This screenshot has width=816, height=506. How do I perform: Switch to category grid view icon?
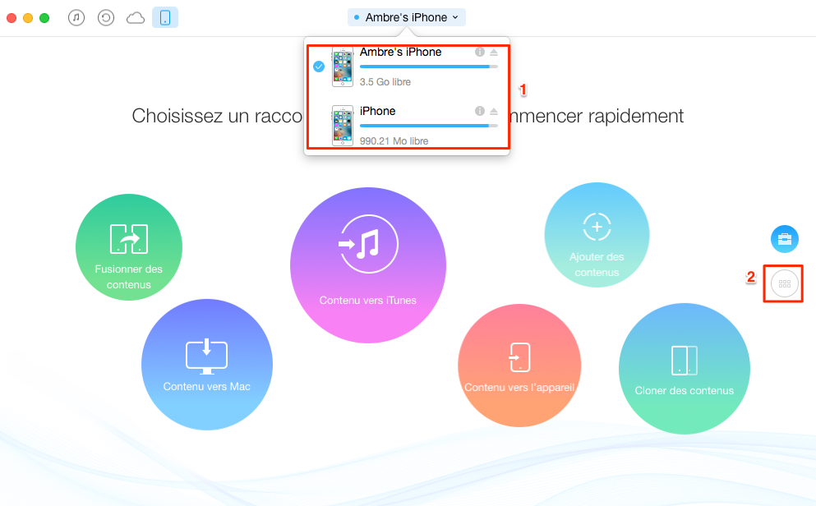coord(785,283)
